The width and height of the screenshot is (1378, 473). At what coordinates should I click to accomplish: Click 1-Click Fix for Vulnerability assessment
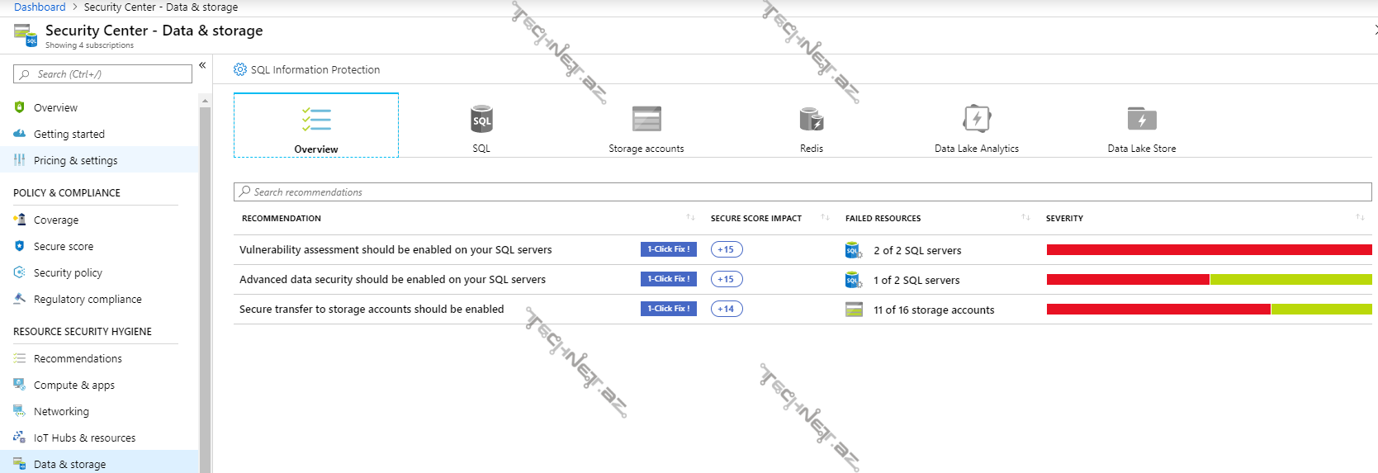(668, 249)
